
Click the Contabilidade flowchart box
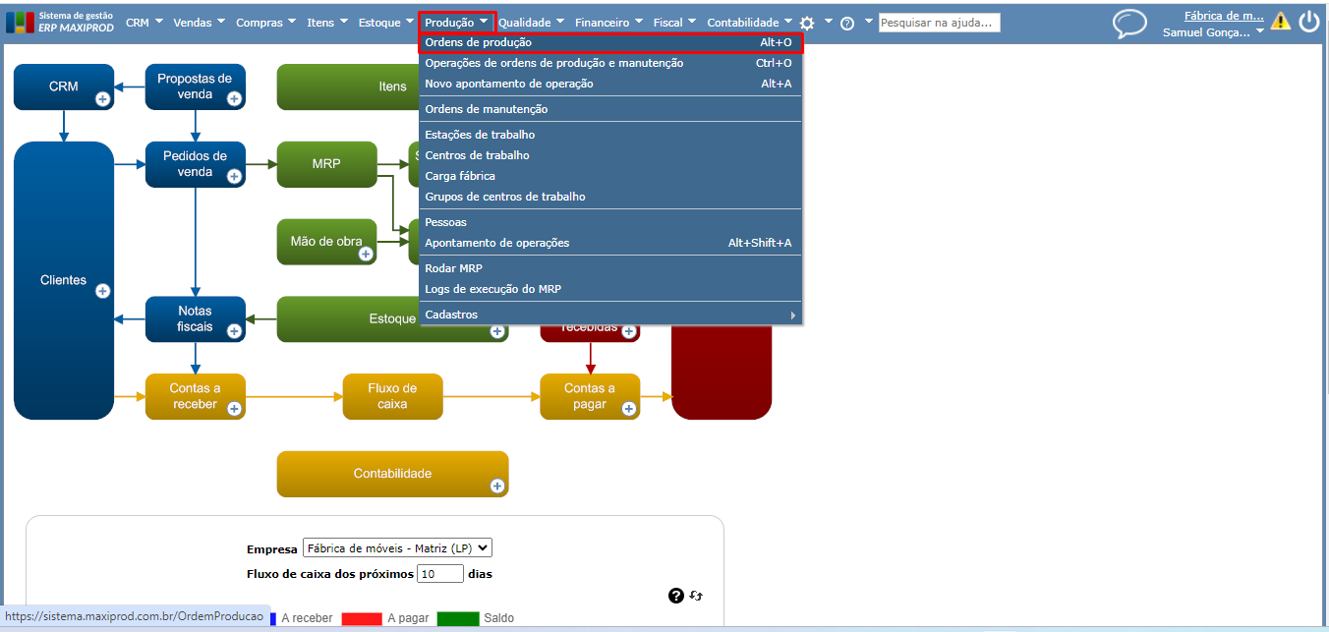pos(392,474)
